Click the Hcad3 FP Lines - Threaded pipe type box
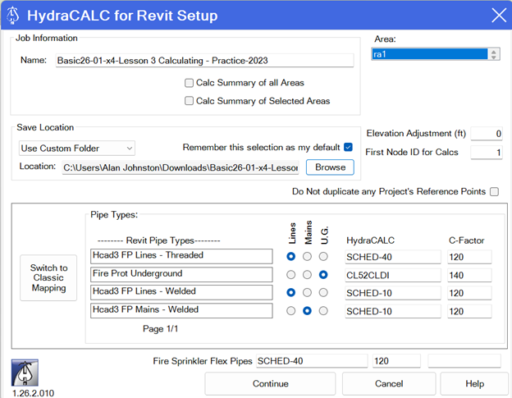The width and height of the screenshot is (512, 398). (181, 256)
